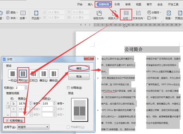Open the 背景 background tool
This screenshot has height=134, width=183.
[x=169, y=15]
